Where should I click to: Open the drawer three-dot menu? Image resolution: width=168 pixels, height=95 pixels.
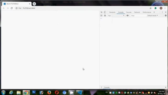[102, 87]
